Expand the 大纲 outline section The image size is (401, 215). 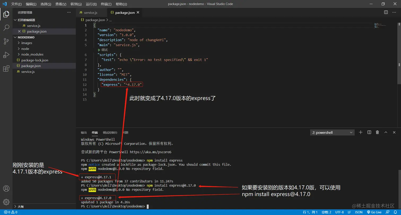(44, 207)
